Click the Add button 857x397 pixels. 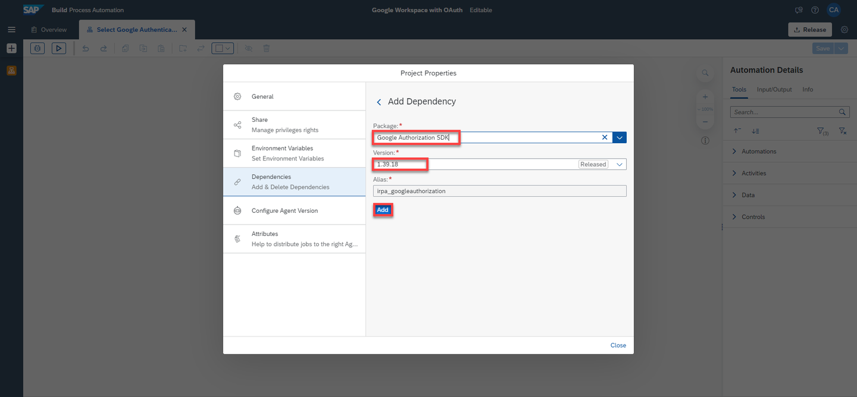(x=383, y=210)
